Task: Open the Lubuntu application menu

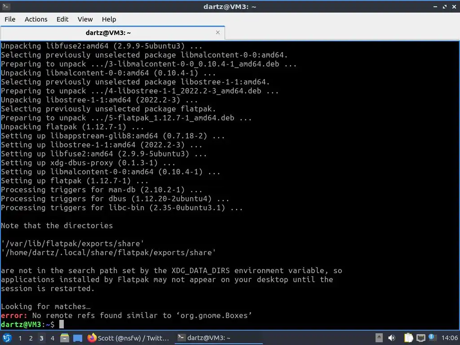Action: (7, 338)
